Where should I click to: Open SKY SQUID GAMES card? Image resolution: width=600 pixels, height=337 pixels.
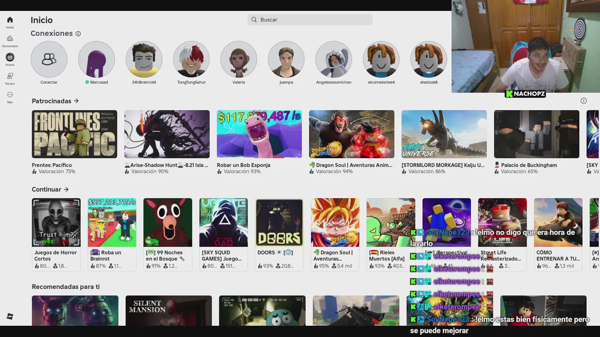pos(224,234)
